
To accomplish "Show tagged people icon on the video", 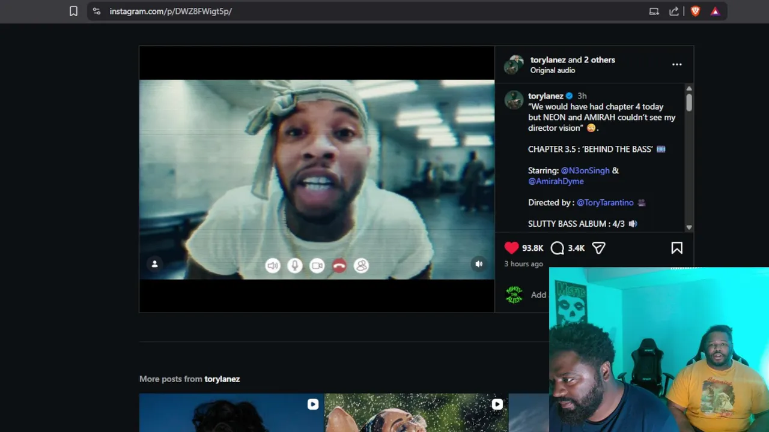I will (154, 264).
